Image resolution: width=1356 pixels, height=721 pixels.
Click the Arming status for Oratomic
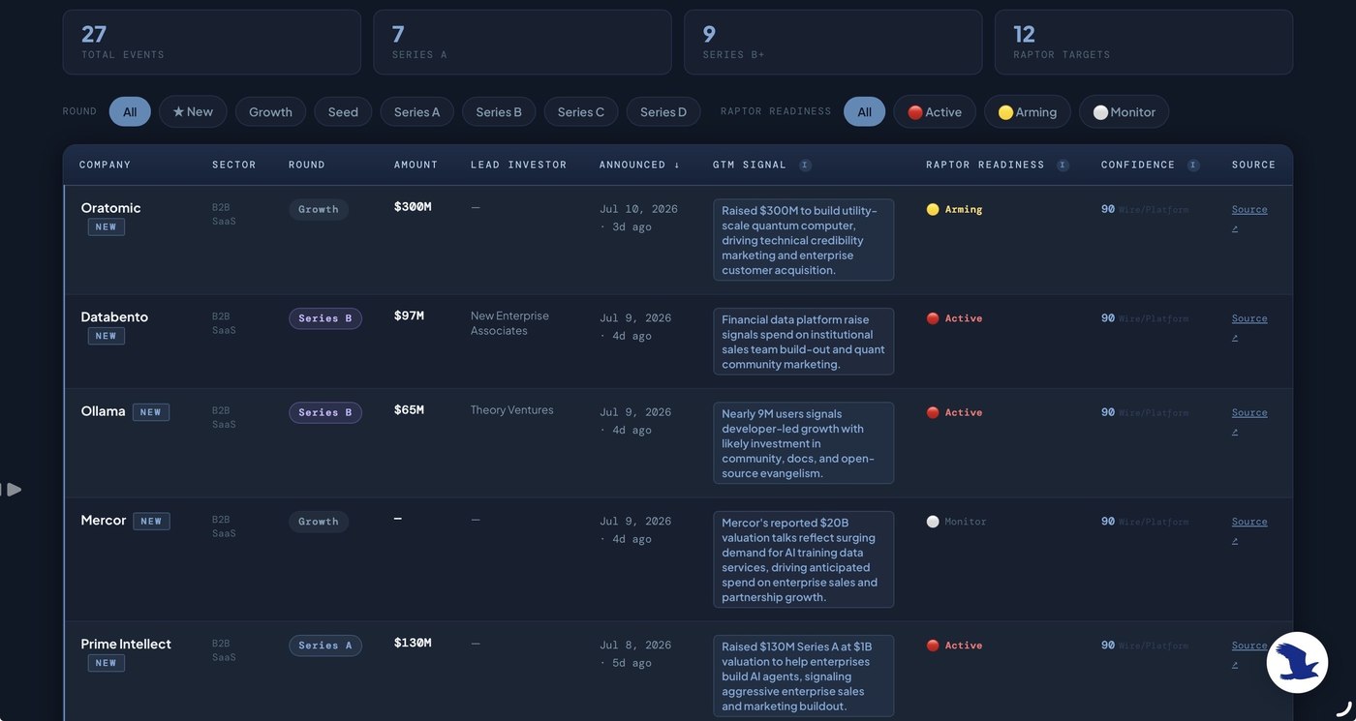click(x=955, y=209)
